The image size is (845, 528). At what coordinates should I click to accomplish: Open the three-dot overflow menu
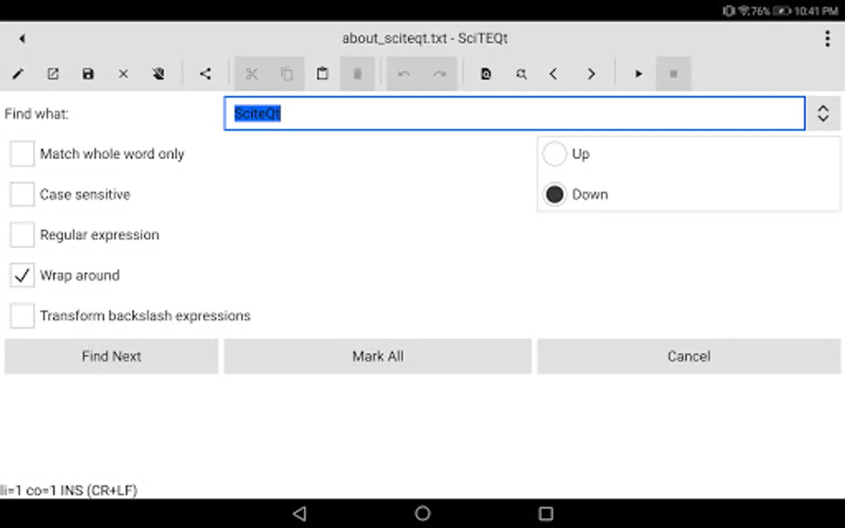pyautogui.click(x=827, y=39)
